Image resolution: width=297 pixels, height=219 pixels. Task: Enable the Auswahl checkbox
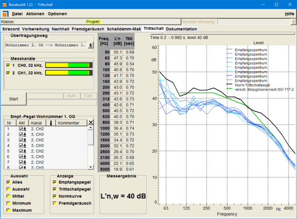pyautogui.click(x=8, y=189)
